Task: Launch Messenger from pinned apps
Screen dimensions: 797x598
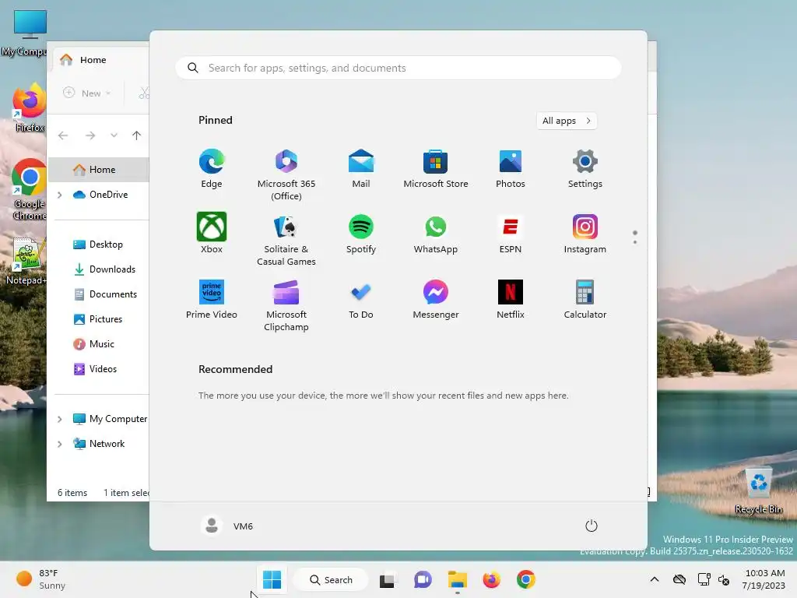Action: pyautogui.click(x=436, y=300)
